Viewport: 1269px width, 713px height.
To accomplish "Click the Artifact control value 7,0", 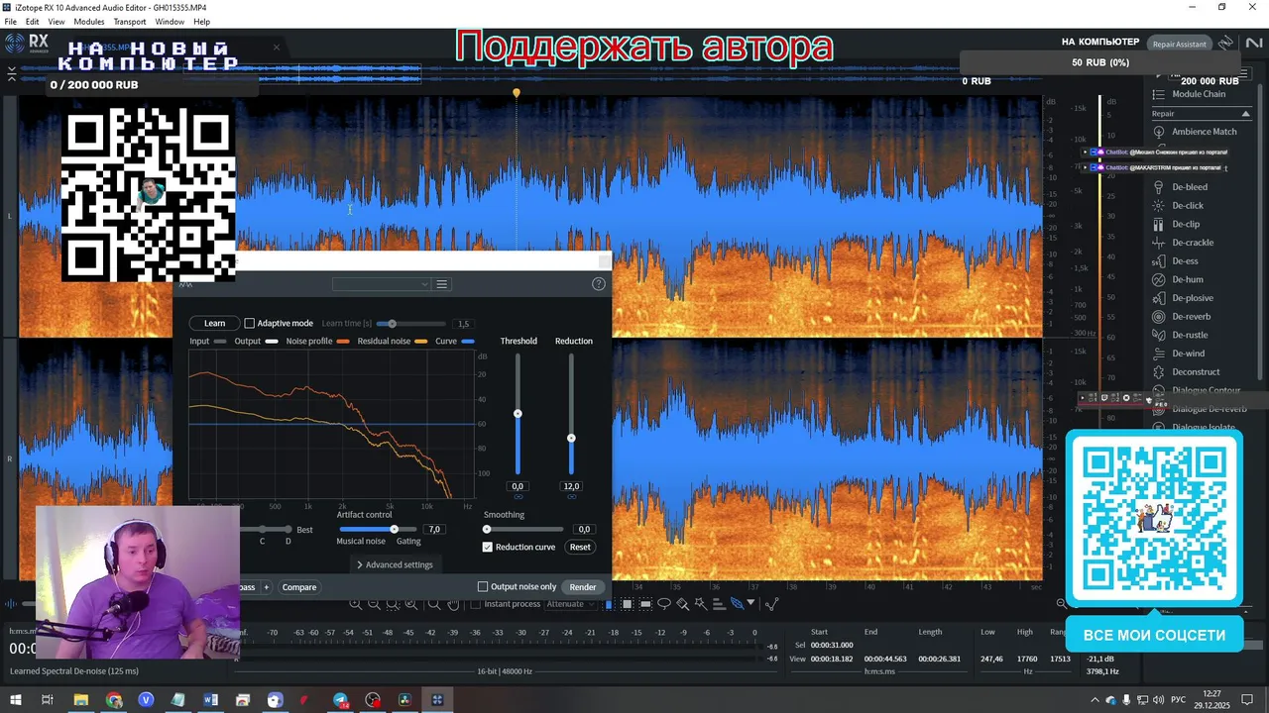I will coord(434,530).
